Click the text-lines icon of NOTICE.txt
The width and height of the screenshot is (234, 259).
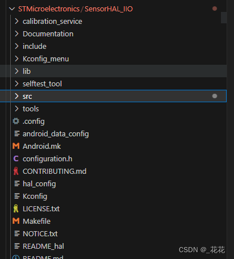tap(17, 233)
